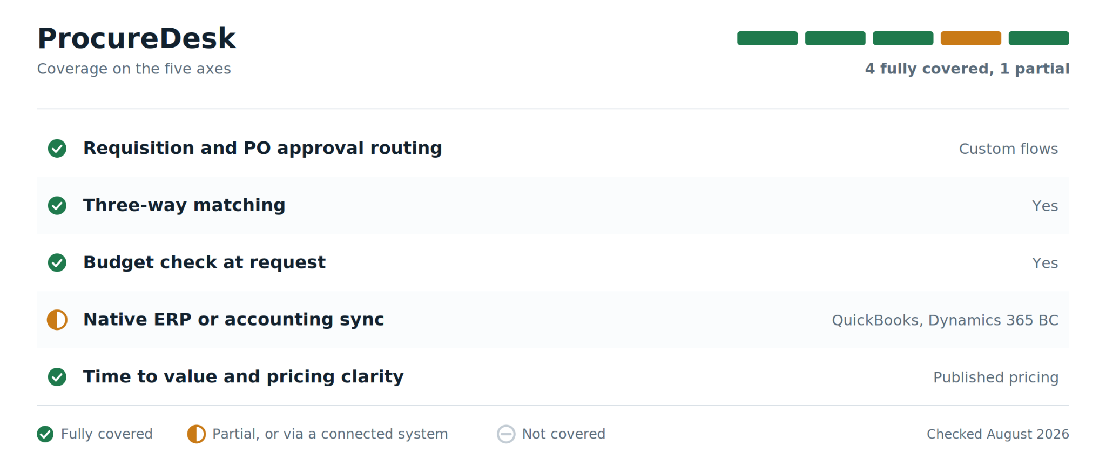Open the Three-way matching row label
This screenshot has width=1106, height=472.
pyautogui.click(x=184, y=205)
